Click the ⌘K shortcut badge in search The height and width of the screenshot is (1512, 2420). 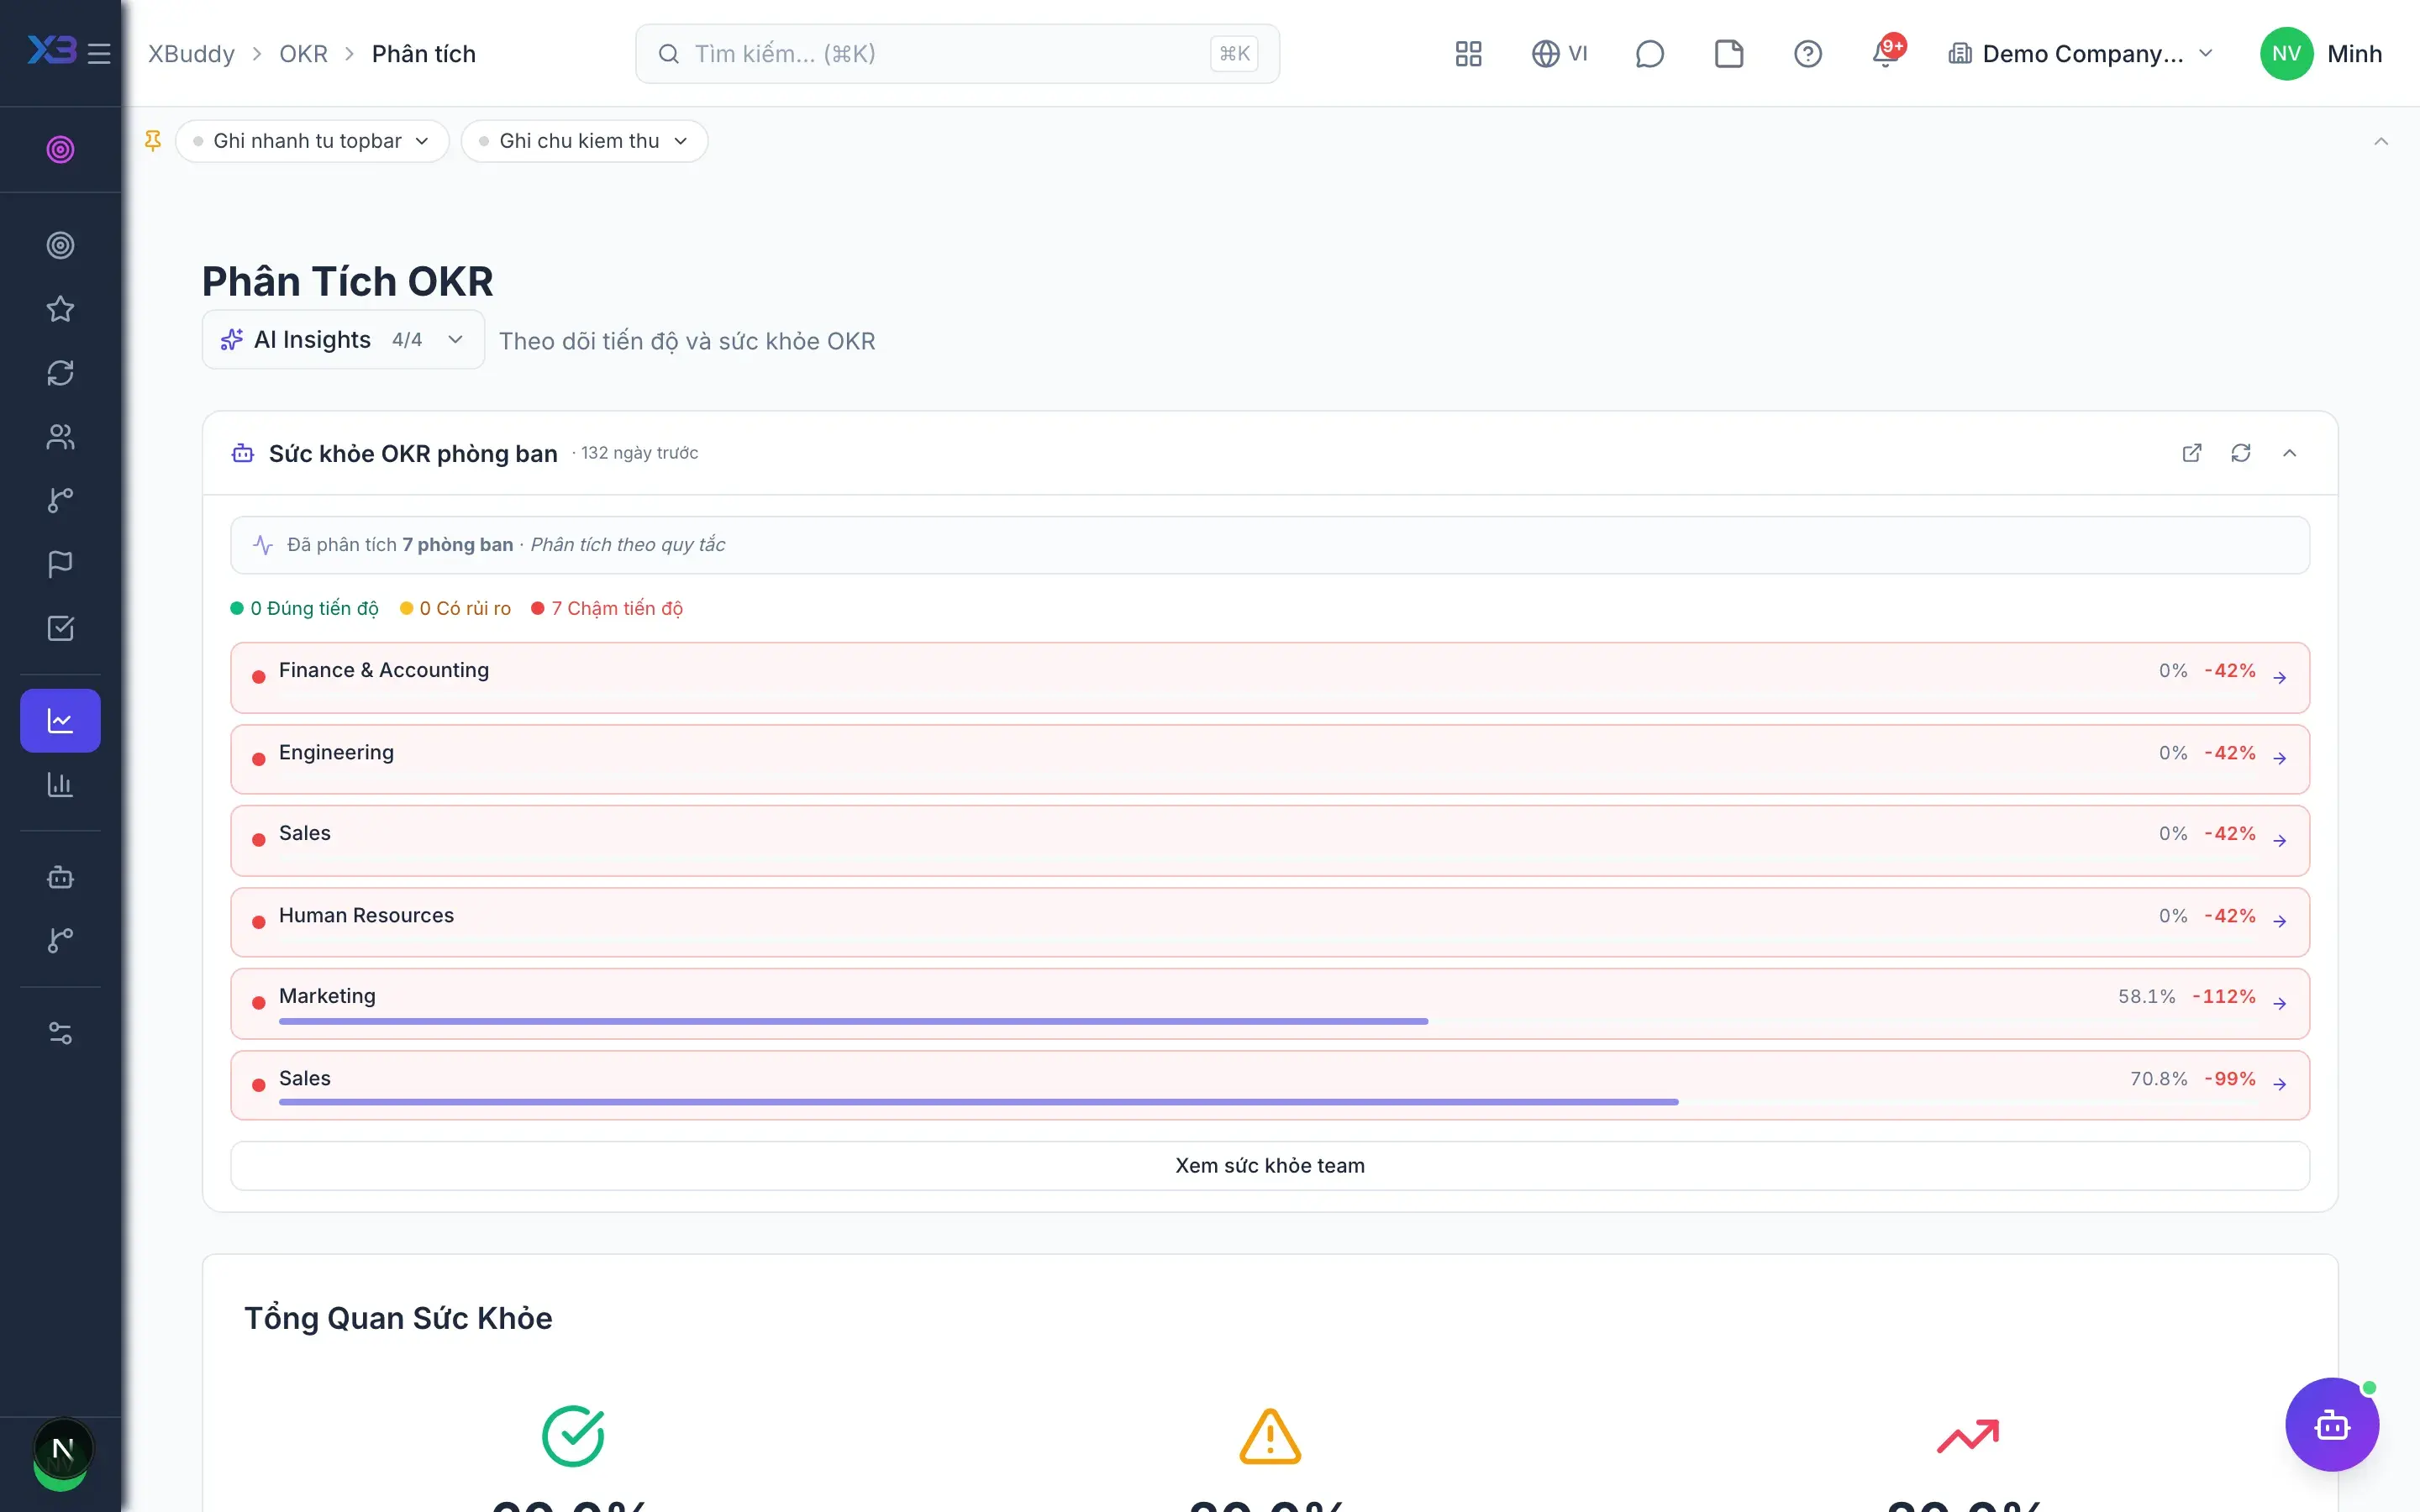click(1234, 54)
